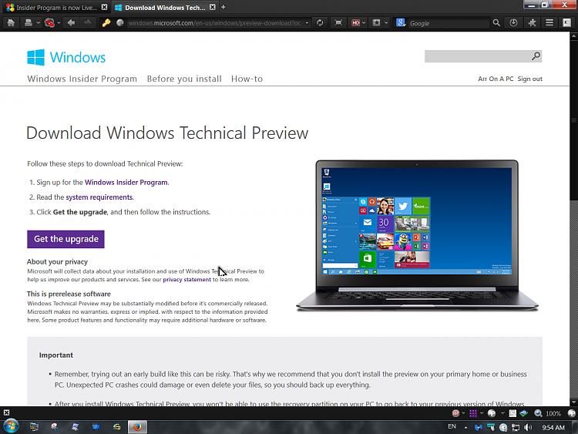The height and width of the screenshot is (434, 578).
Task: Close the Insider Program tab
Action: point(105,7)
